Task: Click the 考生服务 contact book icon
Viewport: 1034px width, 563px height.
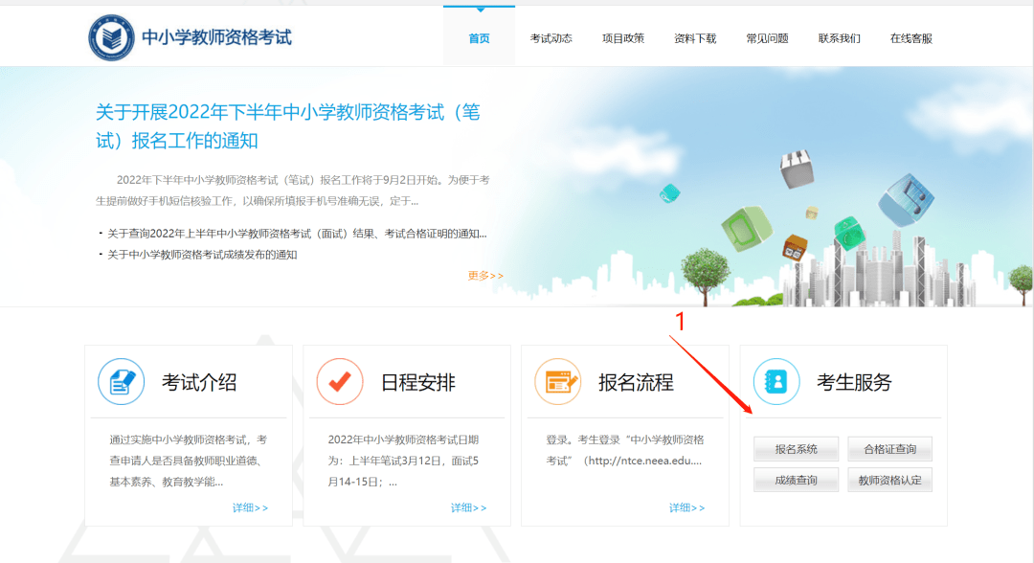Action: 776,381
